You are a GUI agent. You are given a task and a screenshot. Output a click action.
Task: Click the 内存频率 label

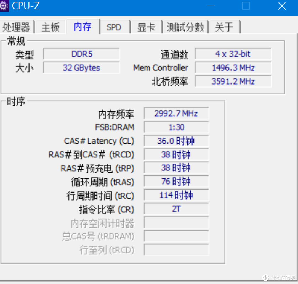pos(116,114)
